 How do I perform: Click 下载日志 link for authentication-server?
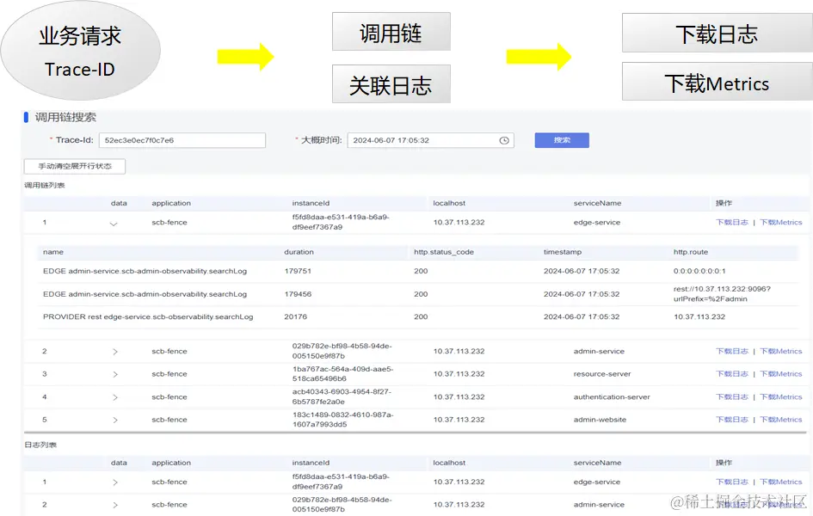pyautogui.click(x=731, y=396)
